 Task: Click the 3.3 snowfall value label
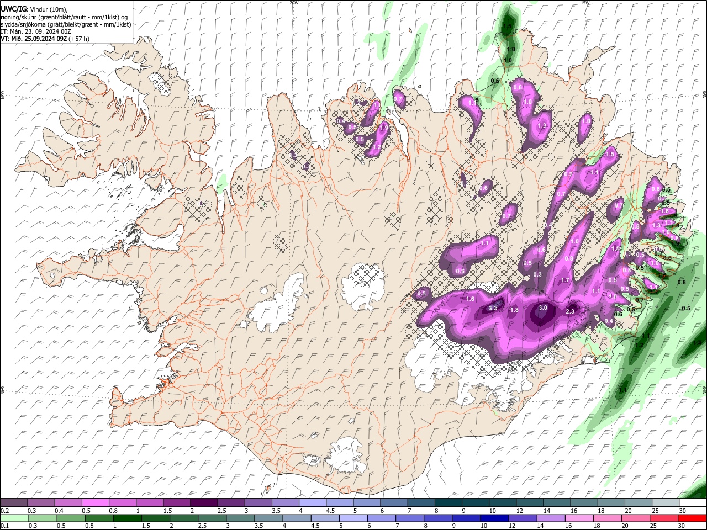tap(493, 308)
